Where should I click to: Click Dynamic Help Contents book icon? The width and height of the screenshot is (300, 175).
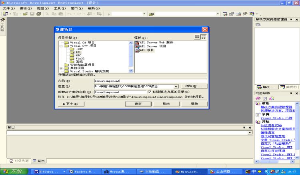click(258, 98)
